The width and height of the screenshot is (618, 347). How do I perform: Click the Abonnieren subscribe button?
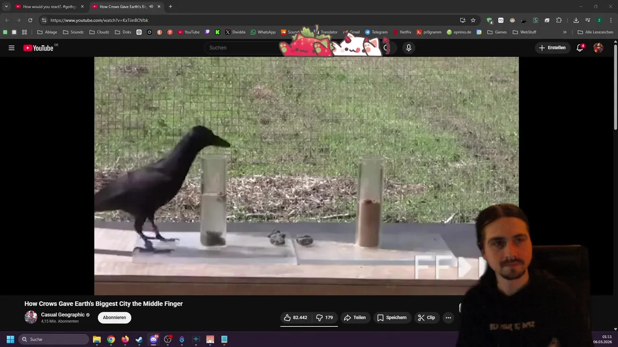coord(114,318)
